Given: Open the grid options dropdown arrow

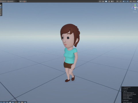Looking at the screenshot, I should 22,1.
